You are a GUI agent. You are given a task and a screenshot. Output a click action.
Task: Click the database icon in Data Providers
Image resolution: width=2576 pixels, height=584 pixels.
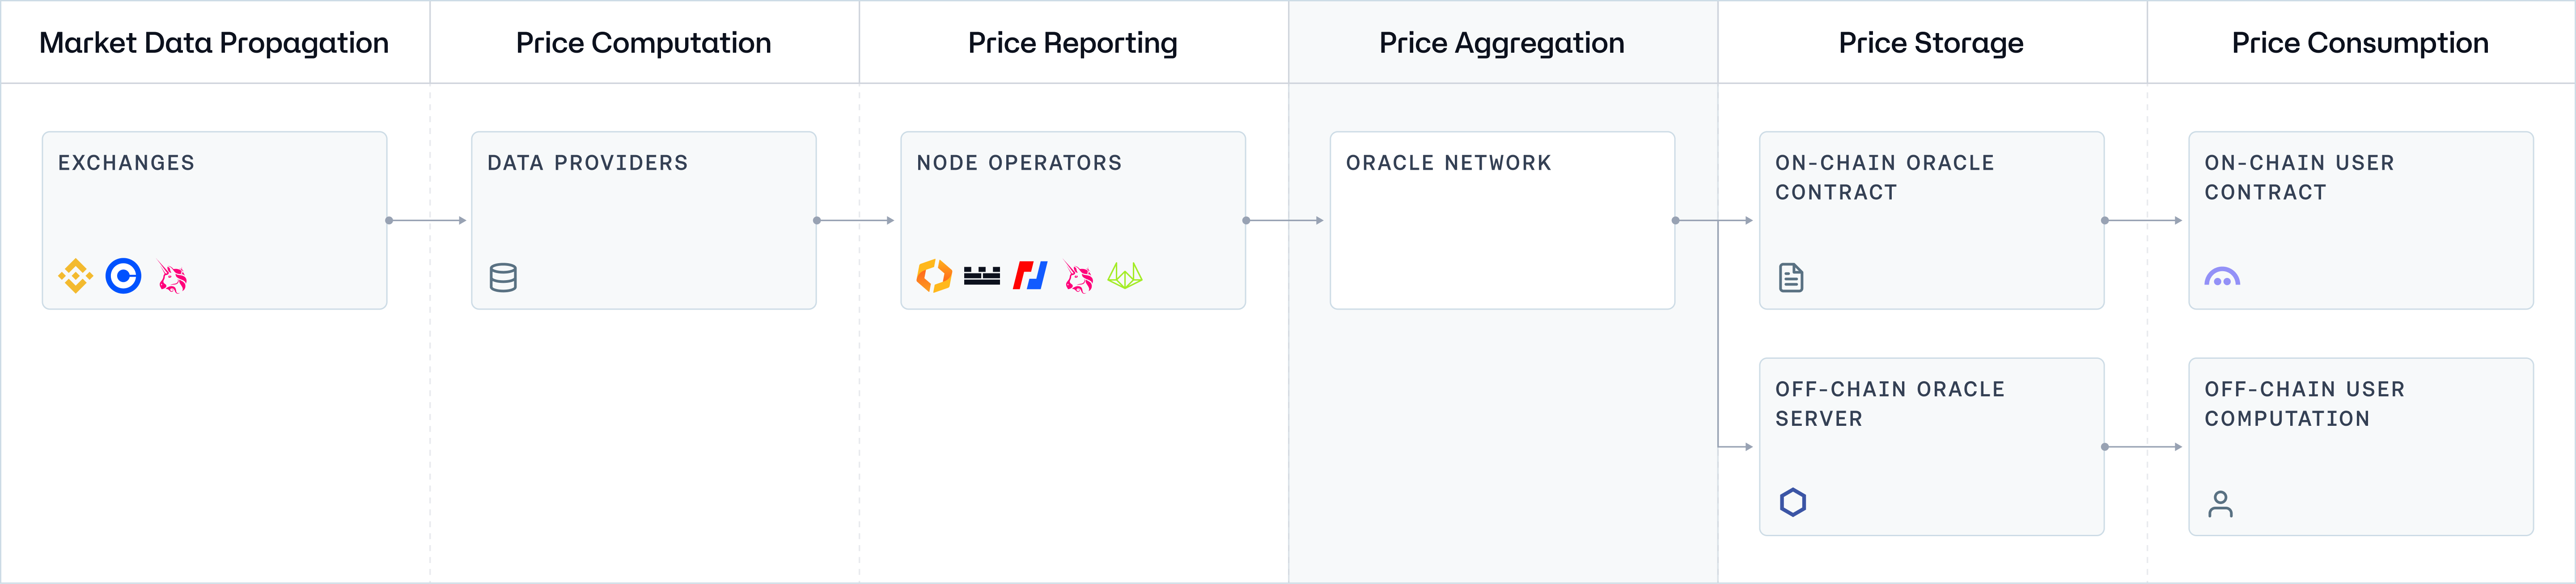[503, 277]
